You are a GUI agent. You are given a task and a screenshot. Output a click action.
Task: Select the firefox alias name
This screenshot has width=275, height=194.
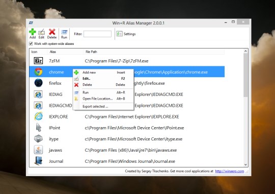coord(55,83)
